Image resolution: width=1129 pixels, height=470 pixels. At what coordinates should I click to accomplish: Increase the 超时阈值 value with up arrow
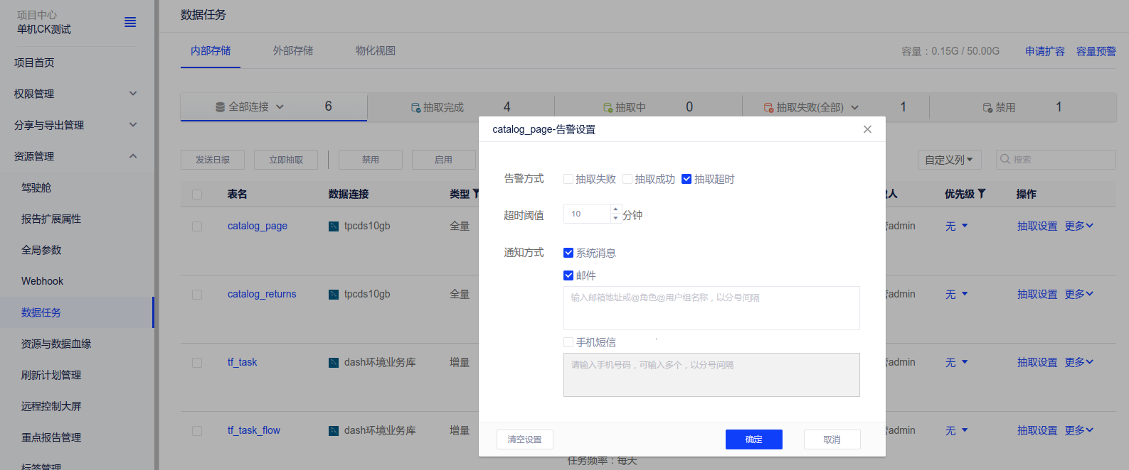[x=615, y=209]
